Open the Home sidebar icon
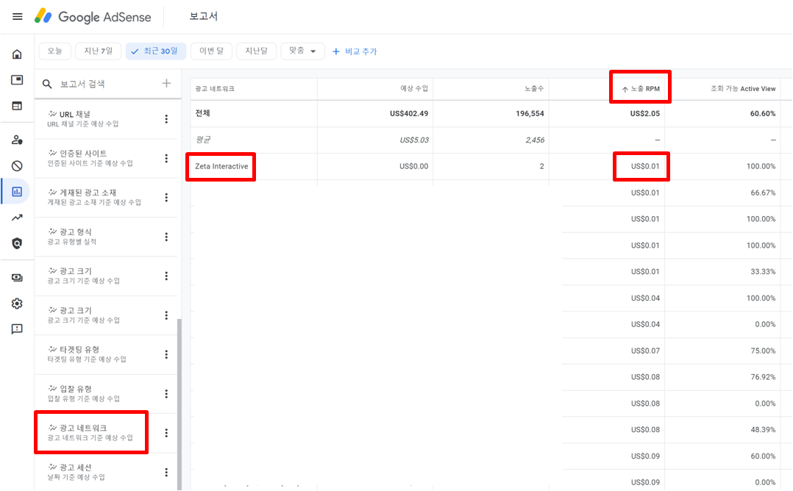Image resolution: width=793 pixels, height=491 pixels. coord(17,54)
